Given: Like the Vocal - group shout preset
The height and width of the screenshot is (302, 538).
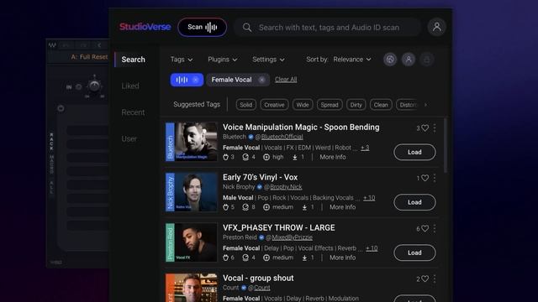Looking at the screenshot, I should (425, 279).
